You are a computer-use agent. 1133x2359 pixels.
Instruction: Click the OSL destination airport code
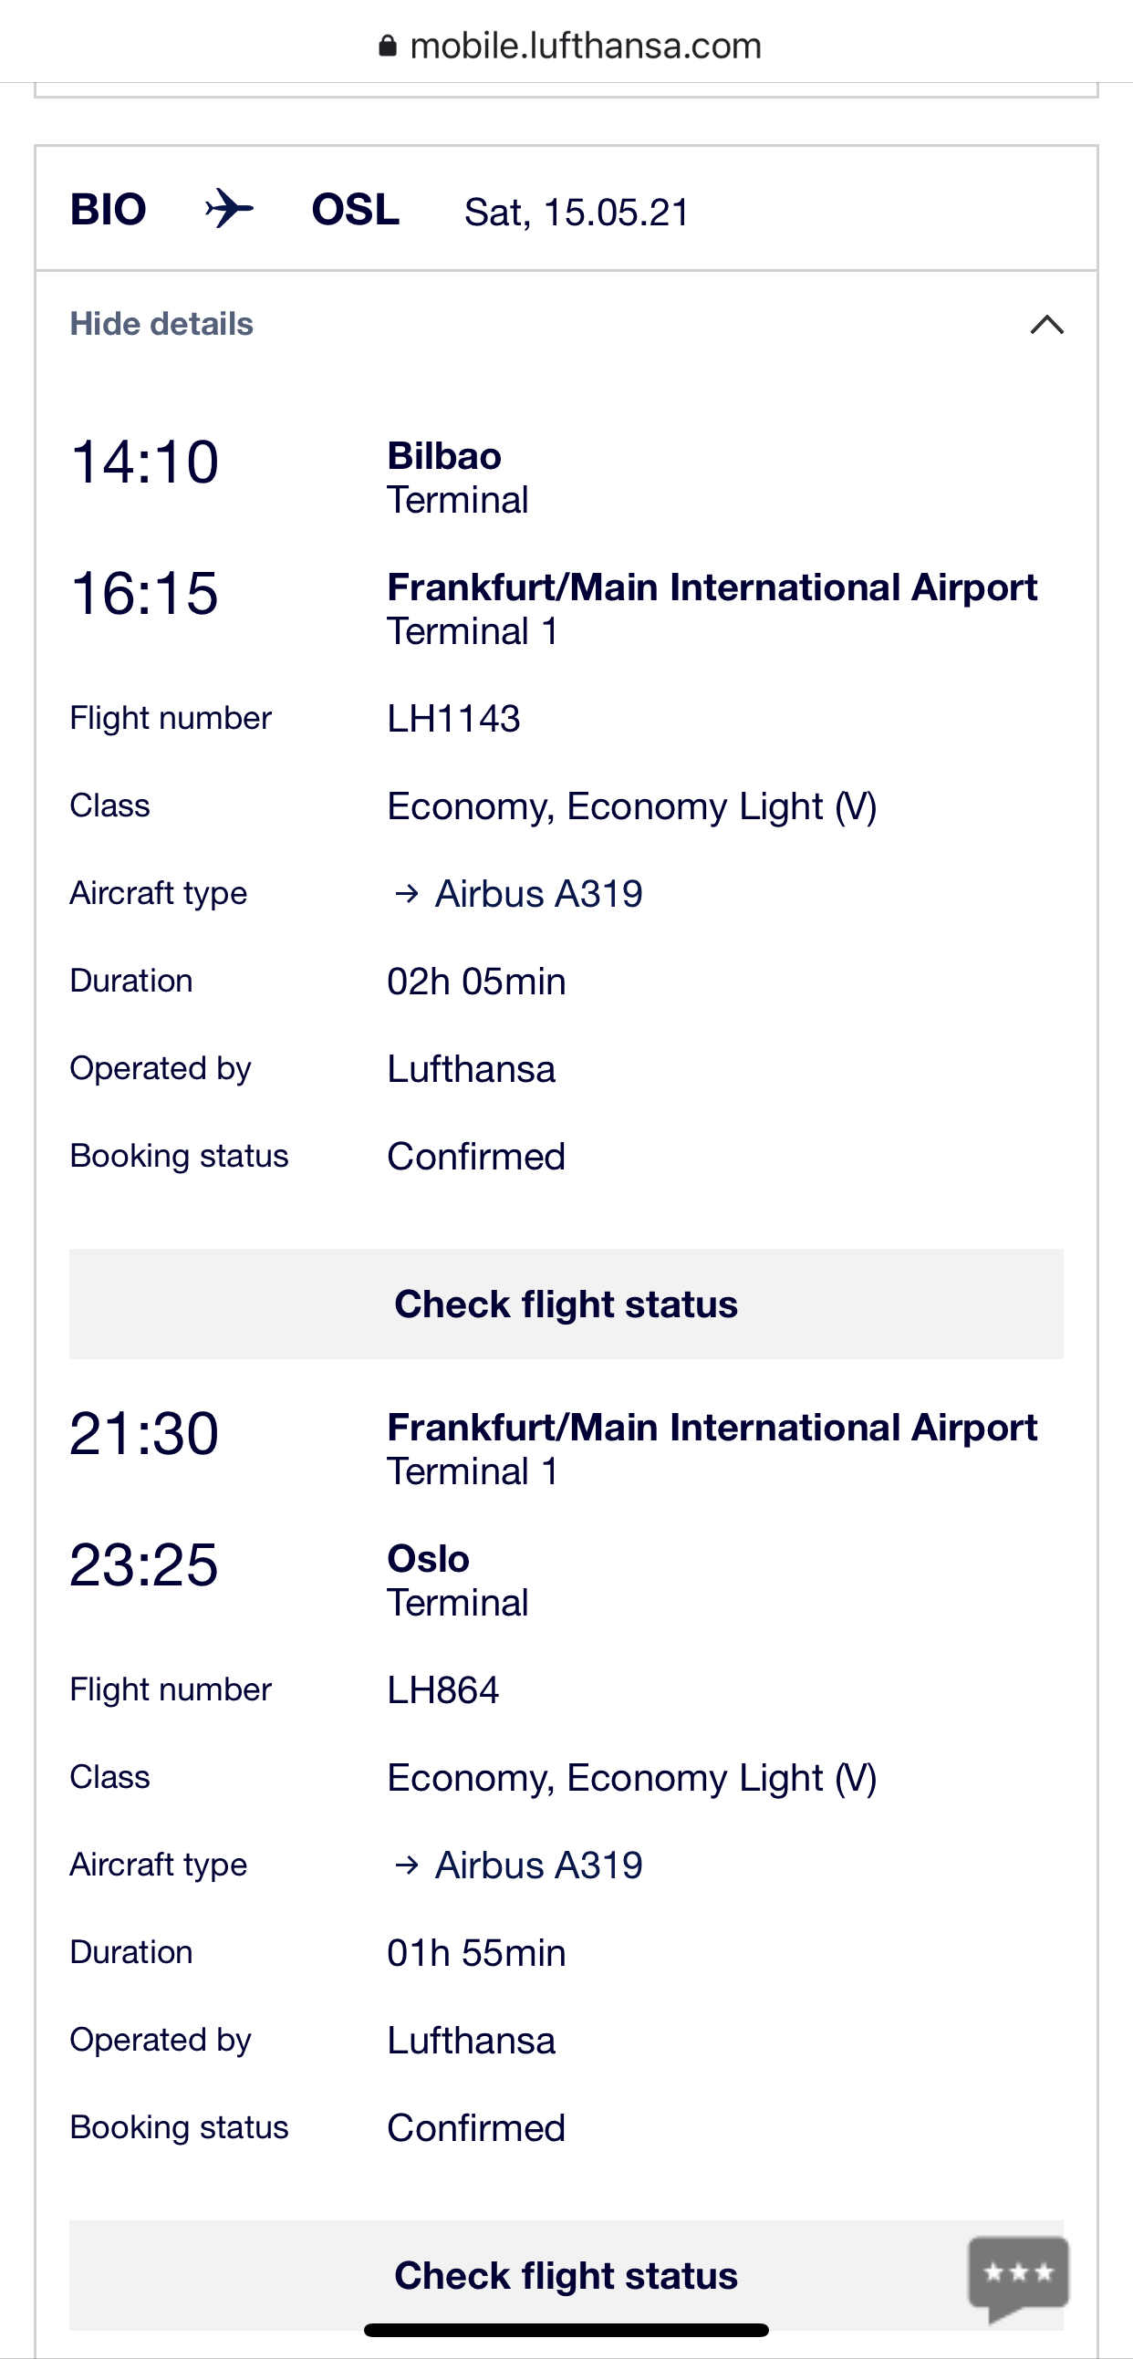(356, 210)
